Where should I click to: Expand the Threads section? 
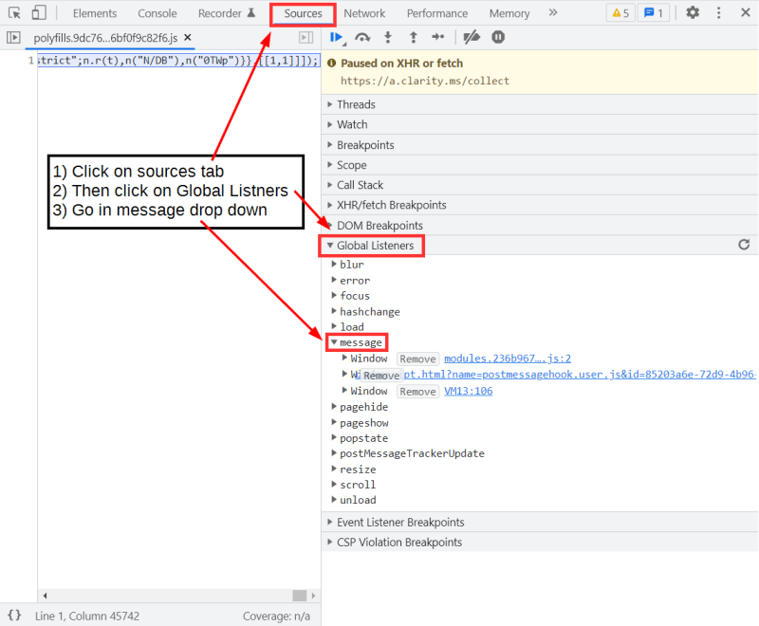coord(540,104)
